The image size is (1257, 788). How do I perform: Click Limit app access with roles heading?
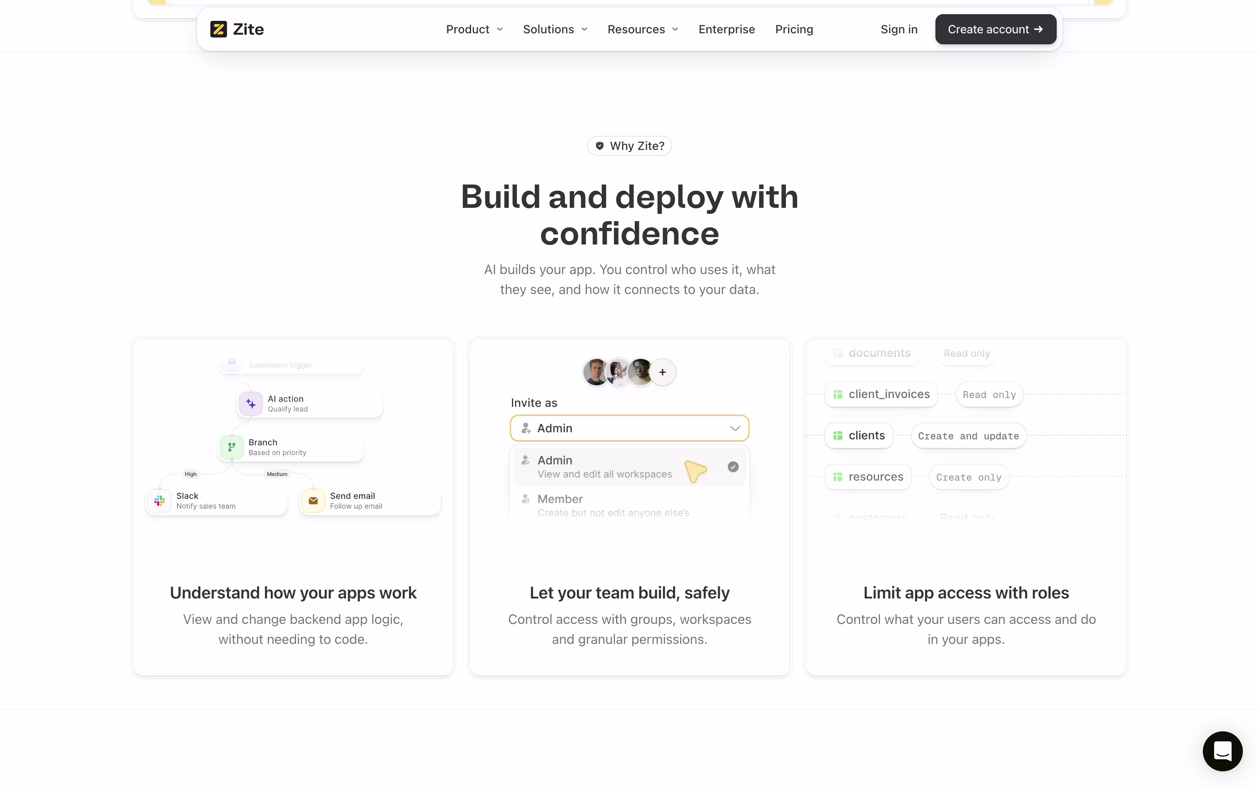coord(966,593)
